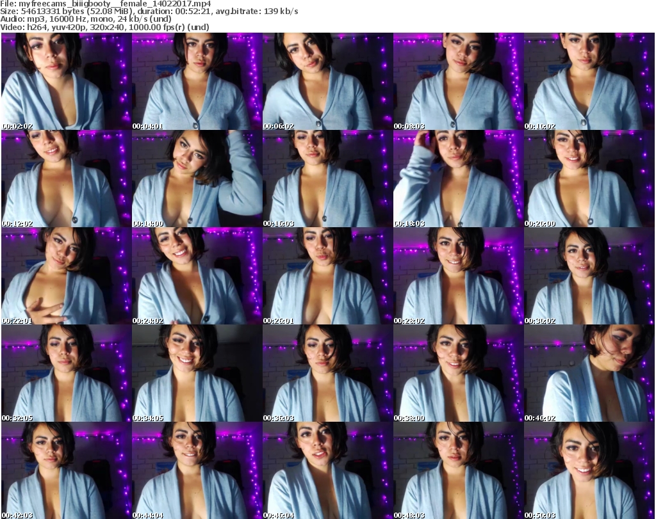Viewport: 656px width, 519px height.
Task: Select the thumbnail timestamped 00:10:02
Action: point(589,81)
